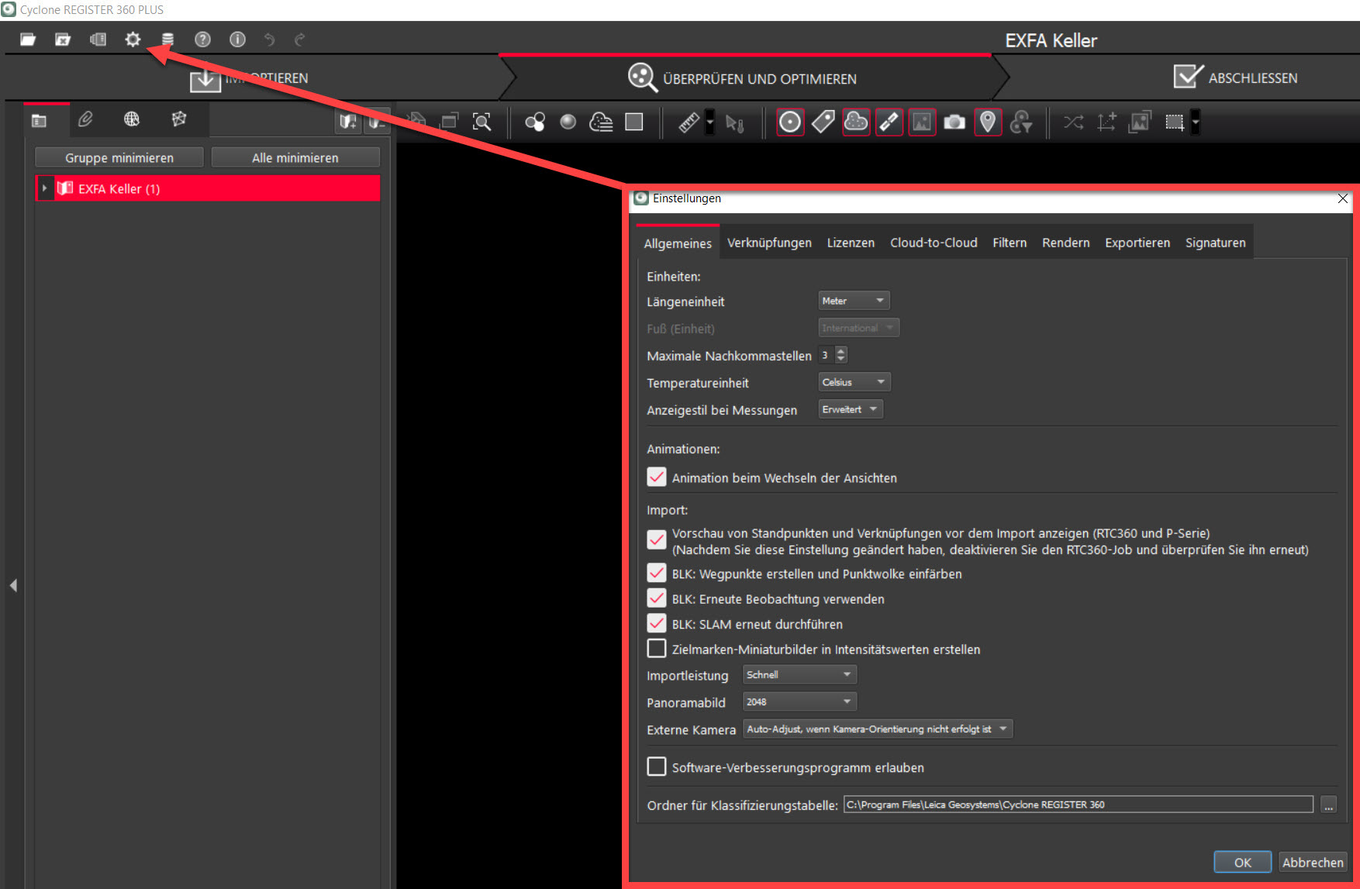Click the shuffle crossed arrows icon
The height and width of the screenshot is (889, 1360).
pyautogui.click(x=1074, y=122)
